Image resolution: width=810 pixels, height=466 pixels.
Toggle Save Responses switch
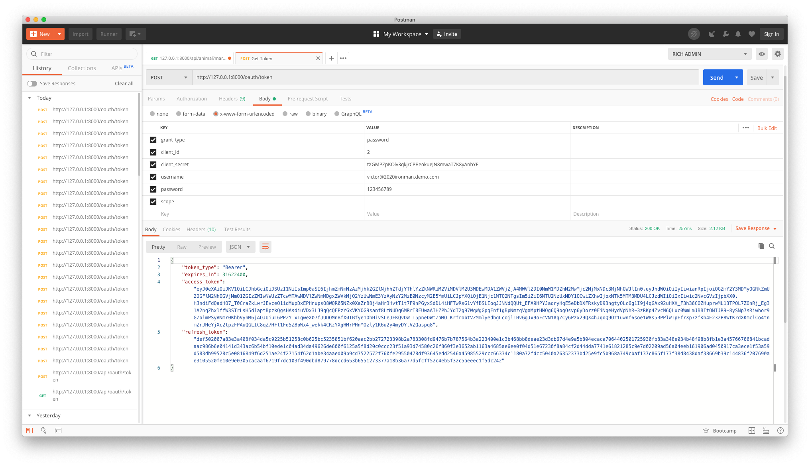(32, 83)
